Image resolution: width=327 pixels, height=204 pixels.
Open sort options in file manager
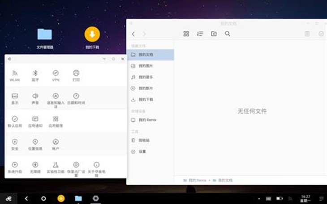[x=200, y=34]
